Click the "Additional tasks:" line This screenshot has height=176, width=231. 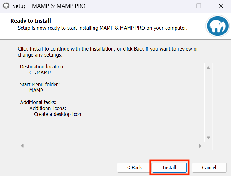pyautogui.click(x=38, y=103)
